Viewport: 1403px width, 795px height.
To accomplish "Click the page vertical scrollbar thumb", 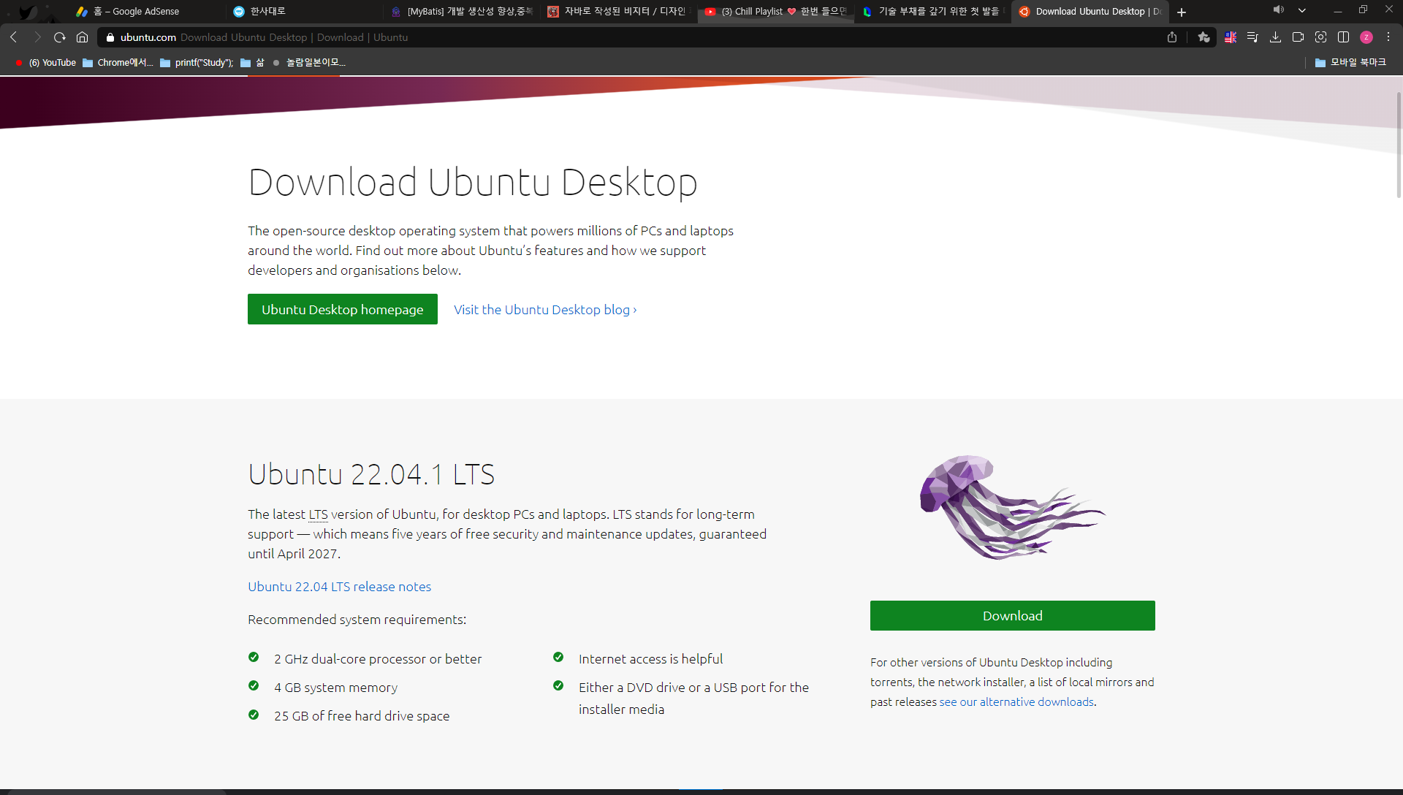I will pyautogui.click(x=1399, y=145).
